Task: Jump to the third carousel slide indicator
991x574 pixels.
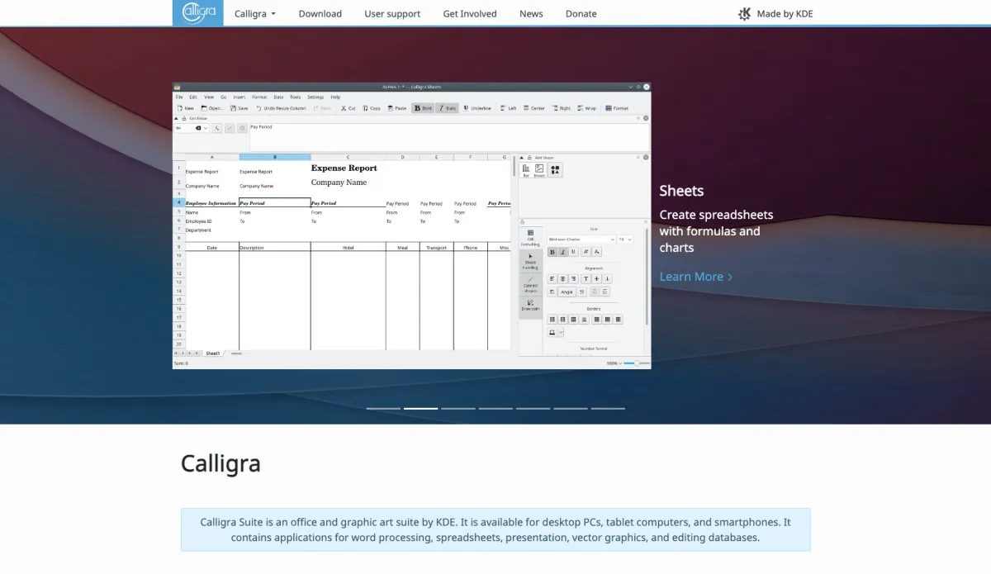Action: click(x=458, y=408)
